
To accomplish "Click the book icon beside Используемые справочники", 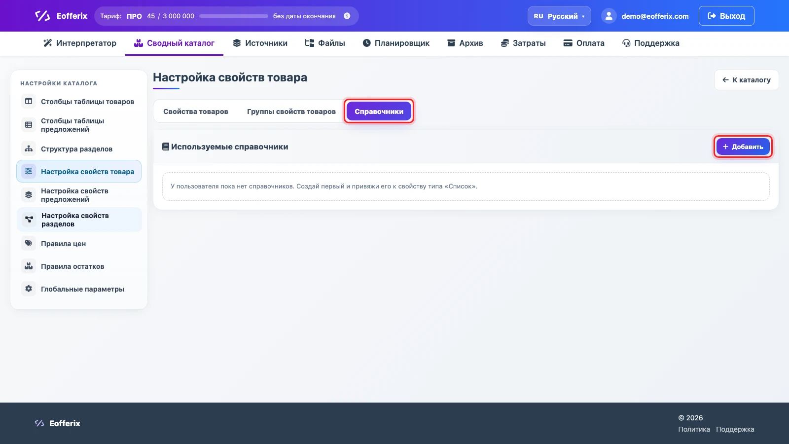I will tap(166, 147).
